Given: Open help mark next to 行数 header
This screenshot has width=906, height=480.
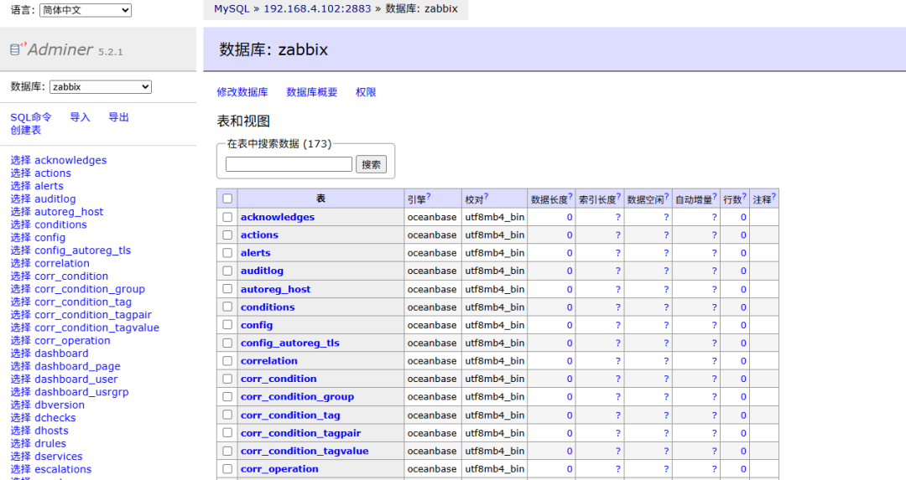Looking at the screenshot, I should tap(744, 196).
